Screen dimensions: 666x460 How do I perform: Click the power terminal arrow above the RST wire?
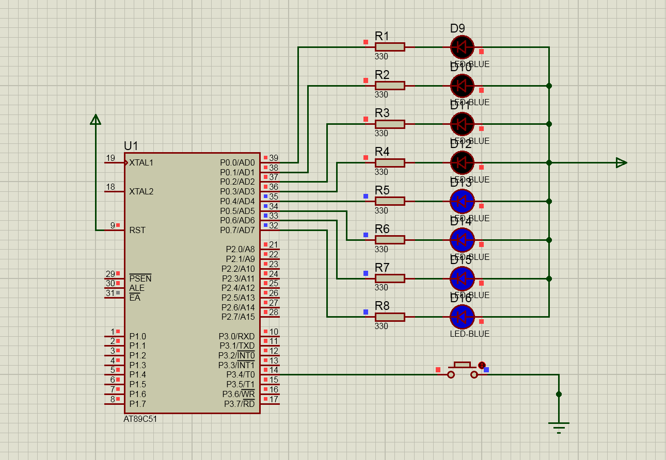pos(96,120)
